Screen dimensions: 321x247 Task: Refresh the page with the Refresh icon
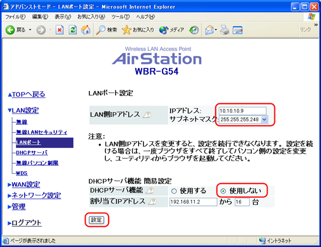pos(73,30)
